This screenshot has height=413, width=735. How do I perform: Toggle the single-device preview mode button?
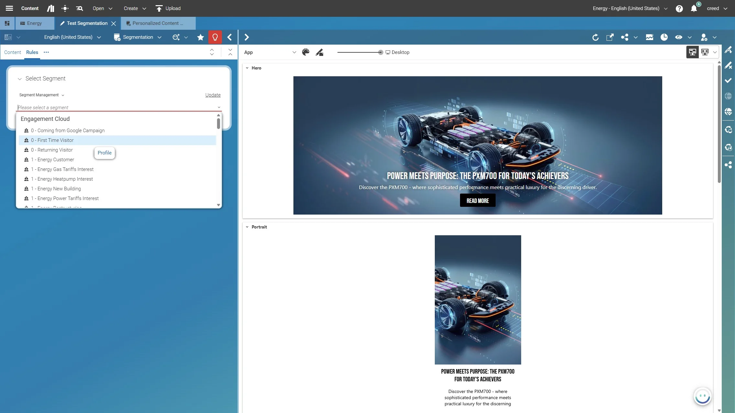coord(693,52)
